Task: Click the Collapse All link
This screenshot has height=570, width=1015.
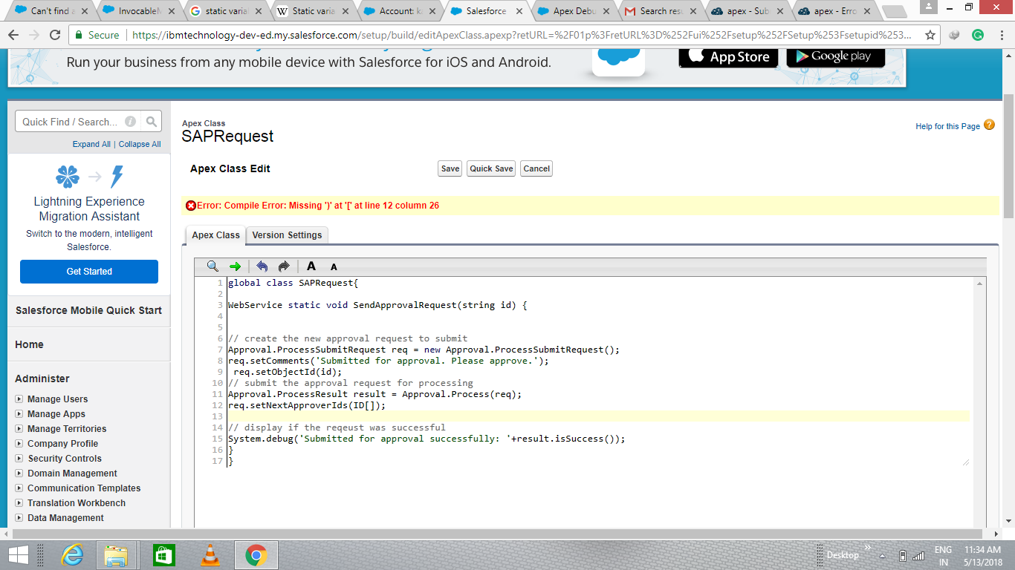Action: coord(140,144)
